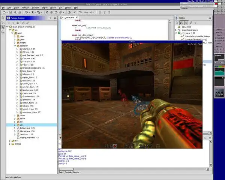Collapse the jake2 project root node
The height and width of the screenshot is (180, 225).
[7, 27]
